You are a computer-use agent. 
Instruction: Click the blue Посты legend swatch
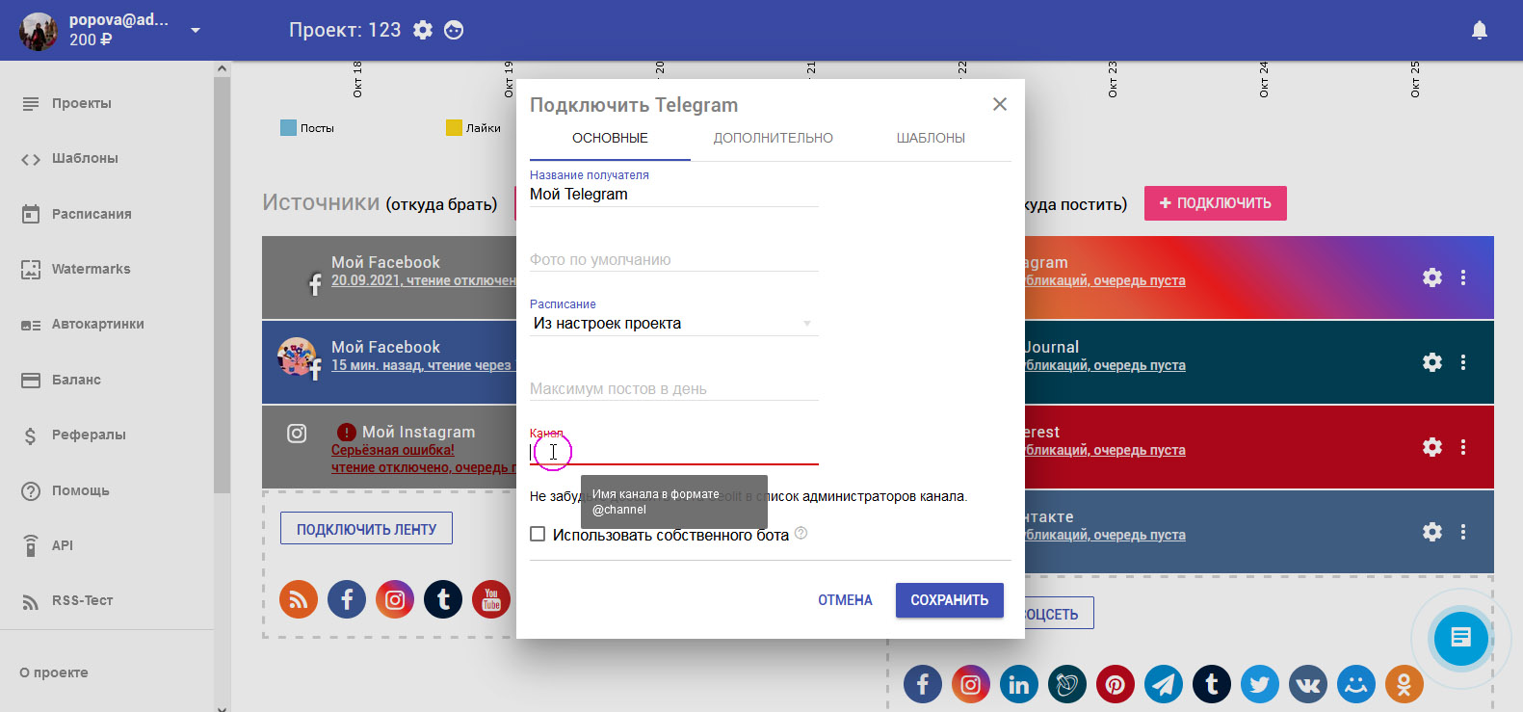click(x=288, y=128)
